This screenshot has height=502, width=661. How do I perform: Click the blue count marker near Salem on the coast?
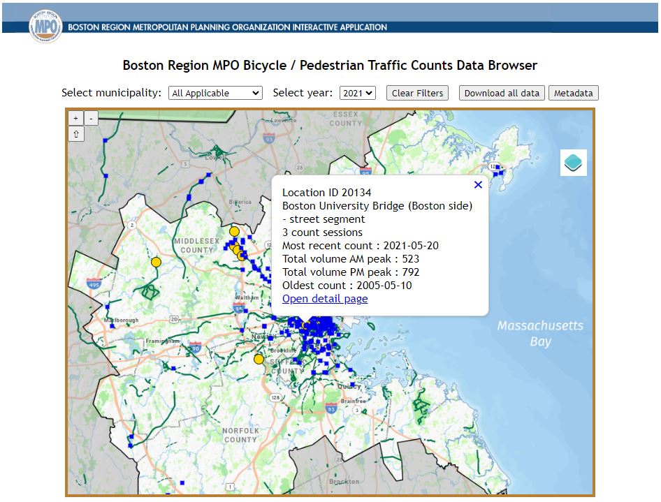(x=496, y=168)
